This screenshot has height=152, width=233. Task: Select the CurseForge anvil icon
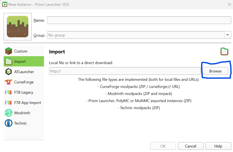coord(8,82)
